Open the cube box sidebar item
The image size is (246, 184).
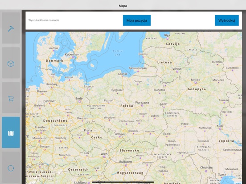click(x=11, y=63)
